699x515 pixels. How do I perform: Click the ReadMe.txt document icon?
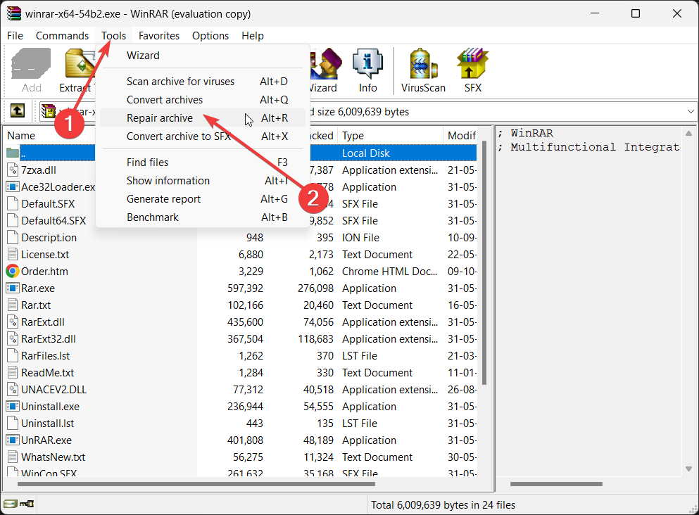13,372
